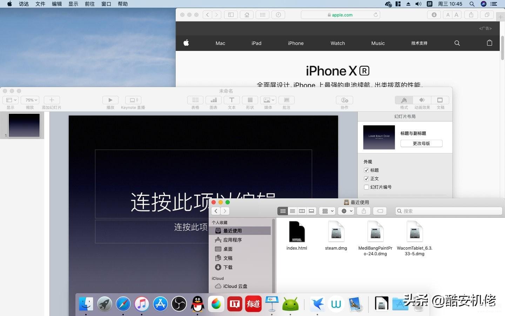Screen dimensions: 505x316
Task: Open iPhone link on Apple site
Action: pos(296,43)
